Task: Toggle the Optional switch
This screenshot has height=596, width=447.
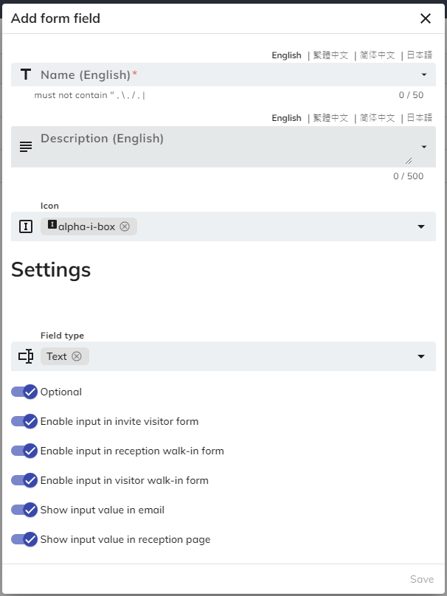Action: click(24, 392)
